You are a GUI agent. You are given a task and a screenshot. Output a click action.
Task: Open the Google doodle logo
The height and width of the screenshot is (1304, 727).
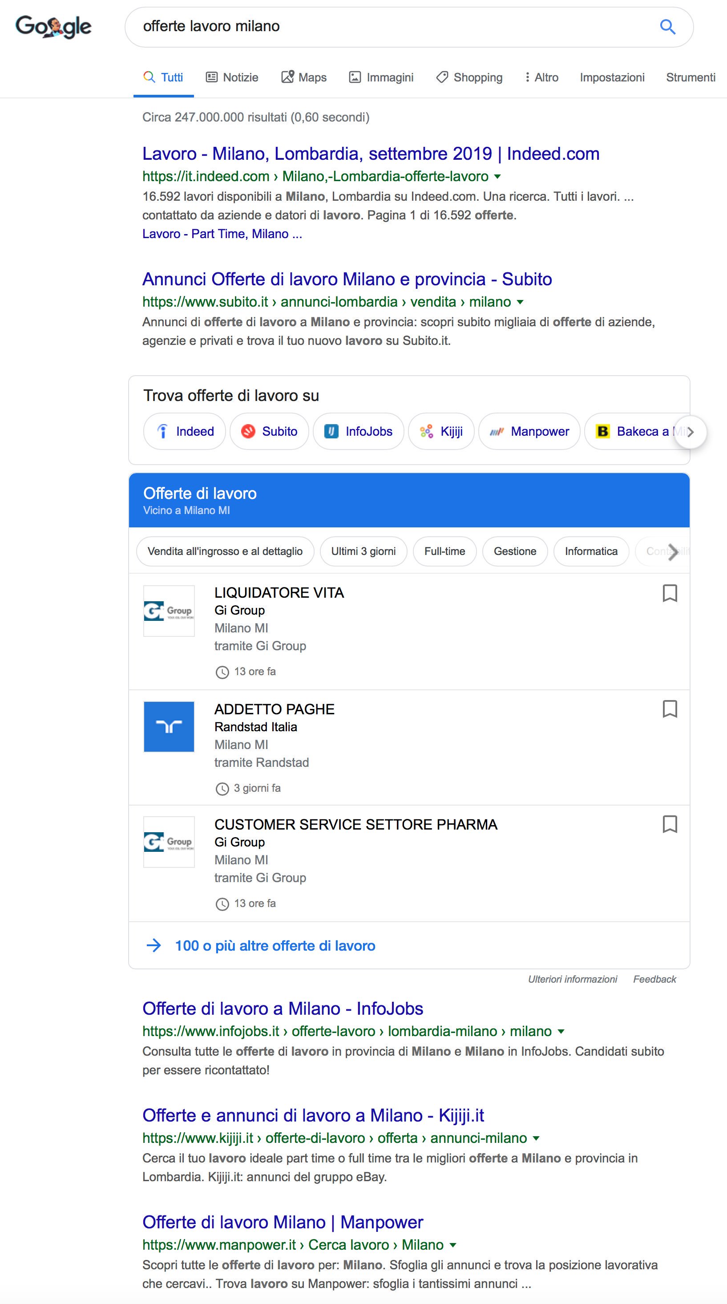pos(54,27)
